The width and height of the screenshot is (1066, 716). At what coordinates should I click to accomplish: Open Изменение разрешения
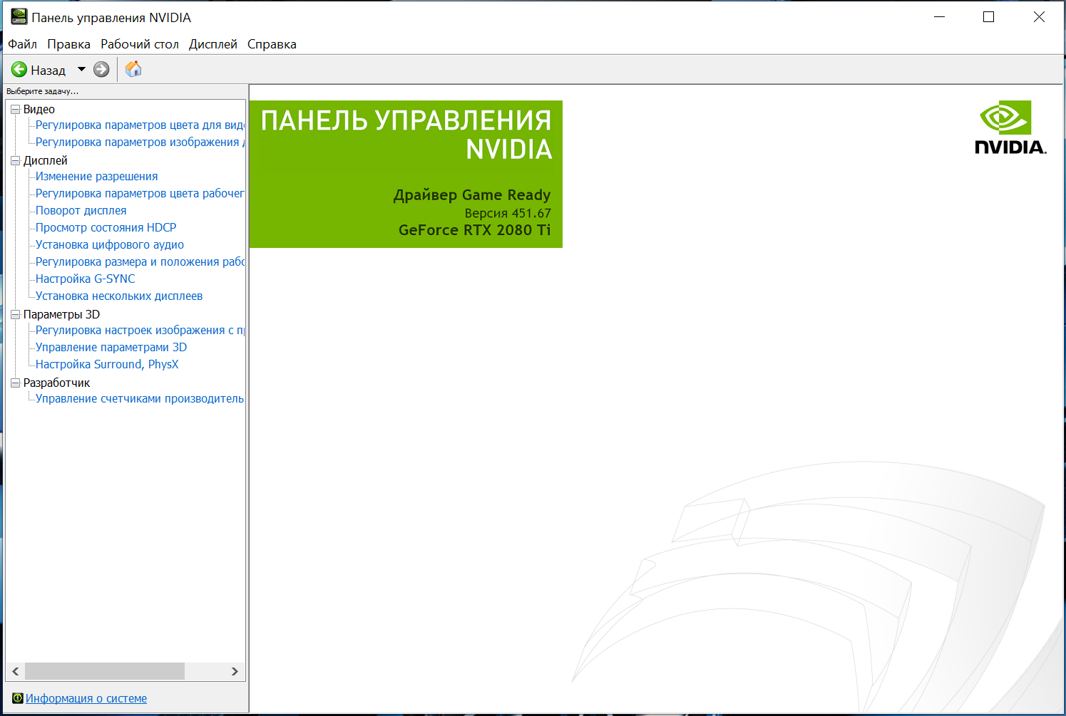(x=97, y=177)
